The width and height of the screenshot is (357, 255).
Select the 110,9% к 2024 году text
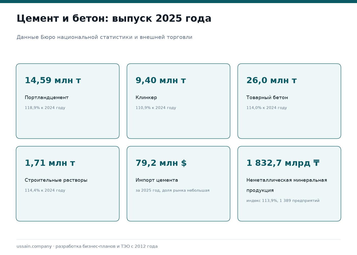pyautogui.click(x=156, y=108)
